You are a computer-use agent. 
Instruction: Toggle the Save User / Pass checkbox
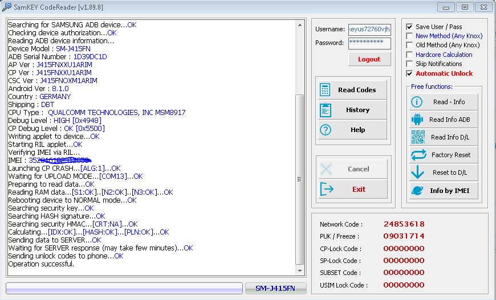click(409, 27)
